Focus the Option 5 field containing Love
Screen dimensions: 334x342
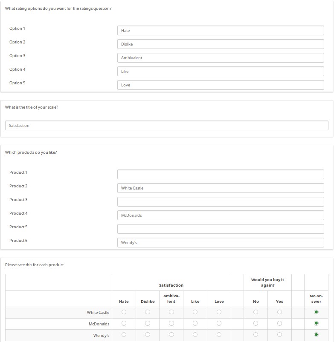tap(221, 85)
